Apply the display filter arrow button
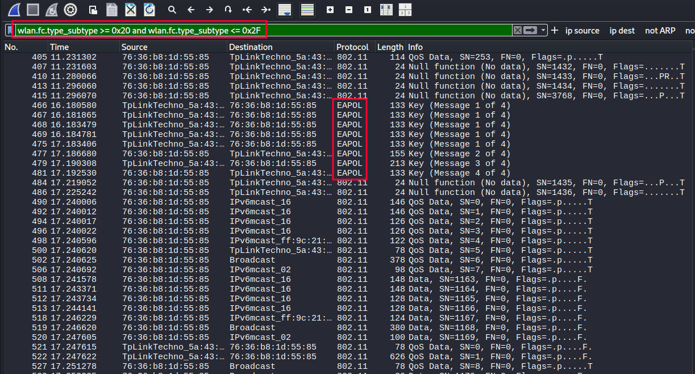 click(530, 31)
